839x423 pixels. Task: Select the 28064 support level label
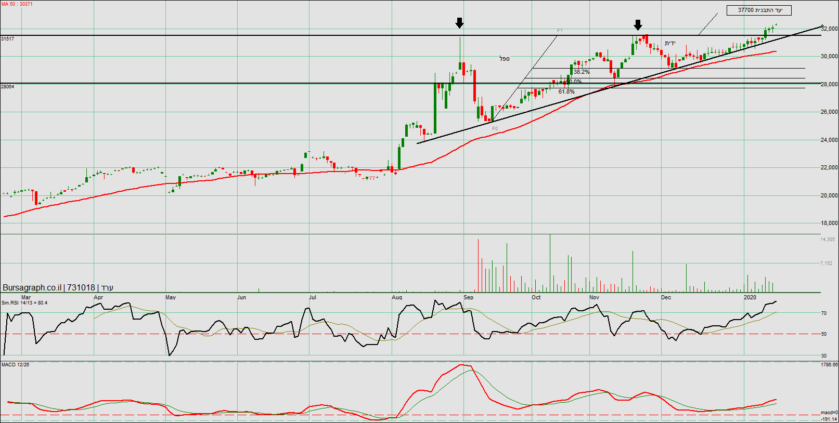coord(8,87)
